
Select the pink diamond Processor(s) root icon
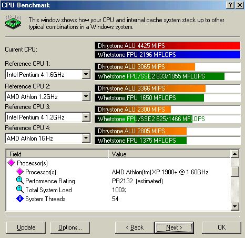pyautogui.click(x=12, y=163)
